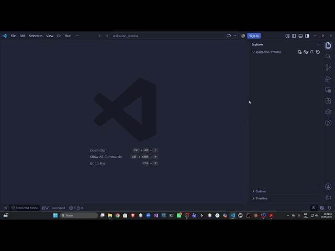The width and height of the screenshot is (335, 251).
Task: Click the VS Code logo in title bar
Action: (x=5, y=36)
